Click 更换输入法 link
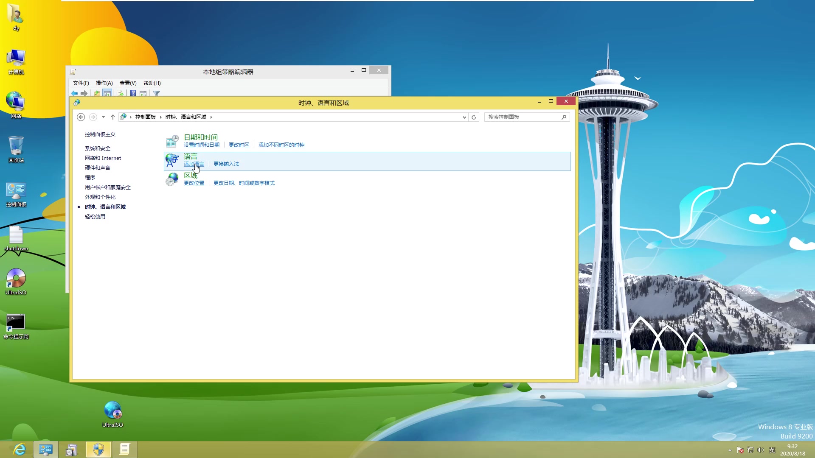Viewport: 815px width, 458px height. pyautogui.click(x=226, y=164)
